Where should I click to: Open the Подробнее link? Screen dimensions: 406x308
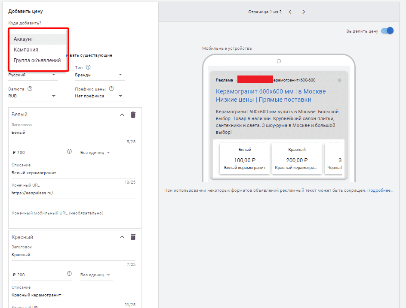pyautogui.click(x=380, y=190)
